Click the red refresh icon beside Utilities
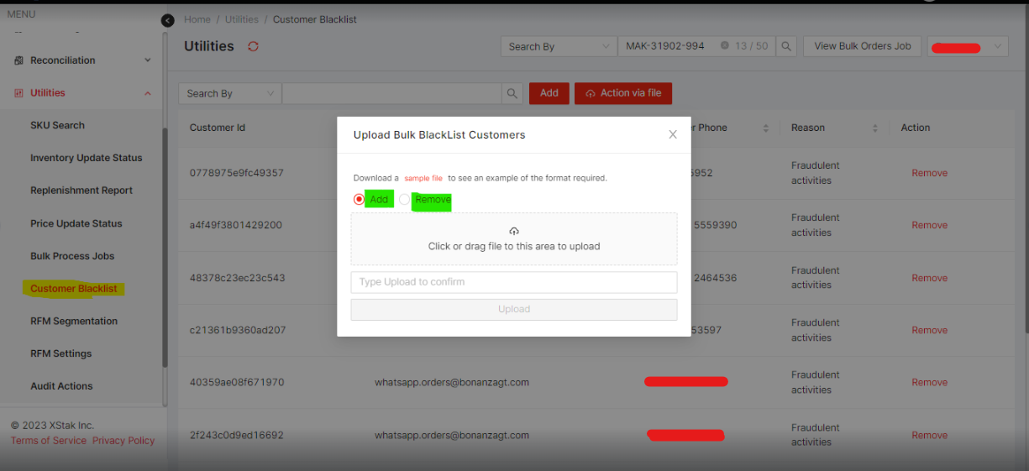 tap(253, 46)
